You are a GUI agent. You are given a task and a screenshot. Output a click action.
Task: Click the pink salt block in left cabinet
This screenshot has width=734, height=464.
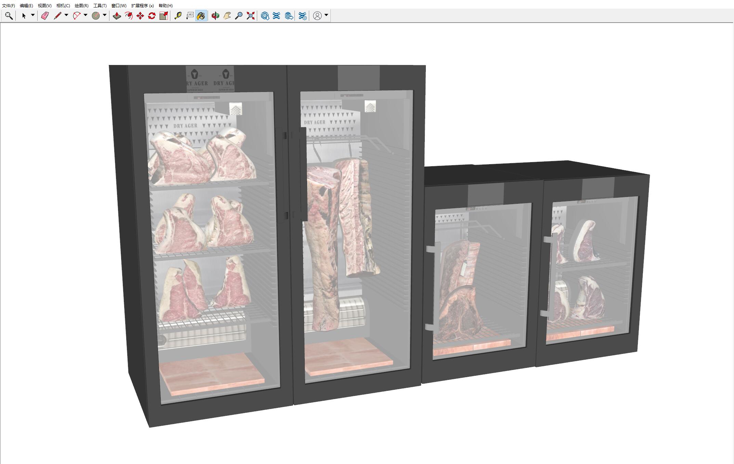pos(211,373)
